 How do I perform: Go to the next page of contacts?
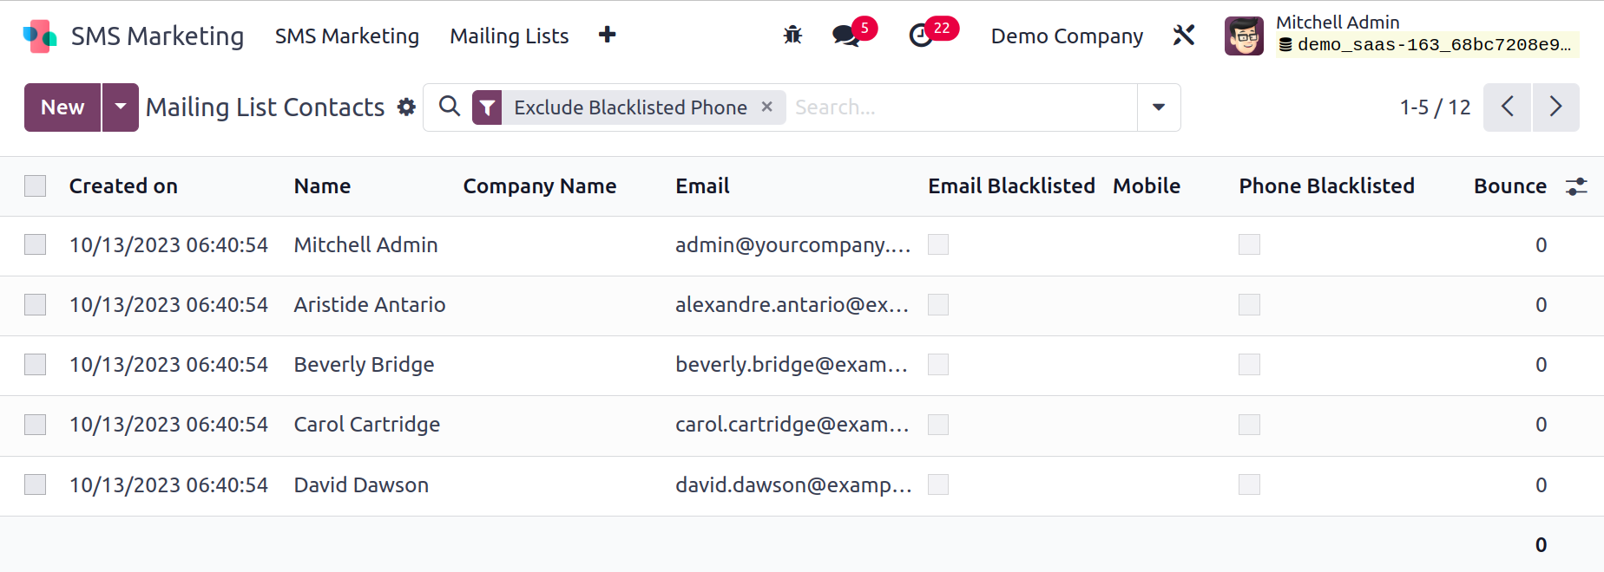[x=1555, y=107]
